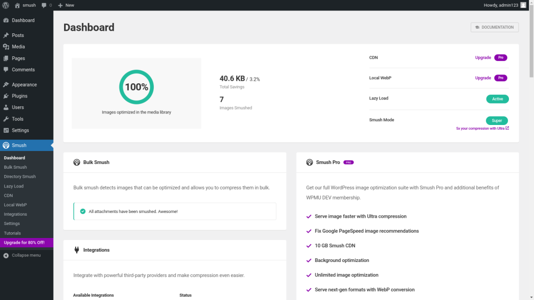Click the Smush Mode Super pill
This screenshot has height=300, width=534.
496,120
